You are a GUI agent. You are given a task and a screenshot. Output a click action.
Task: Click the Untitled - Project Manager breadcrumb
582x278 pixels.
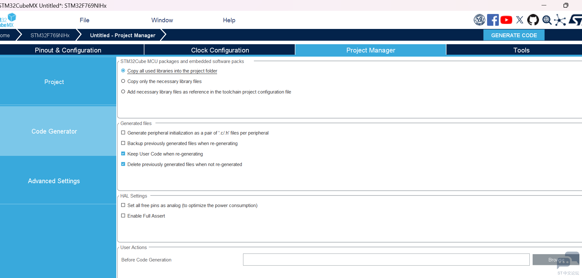coord(123,35)
